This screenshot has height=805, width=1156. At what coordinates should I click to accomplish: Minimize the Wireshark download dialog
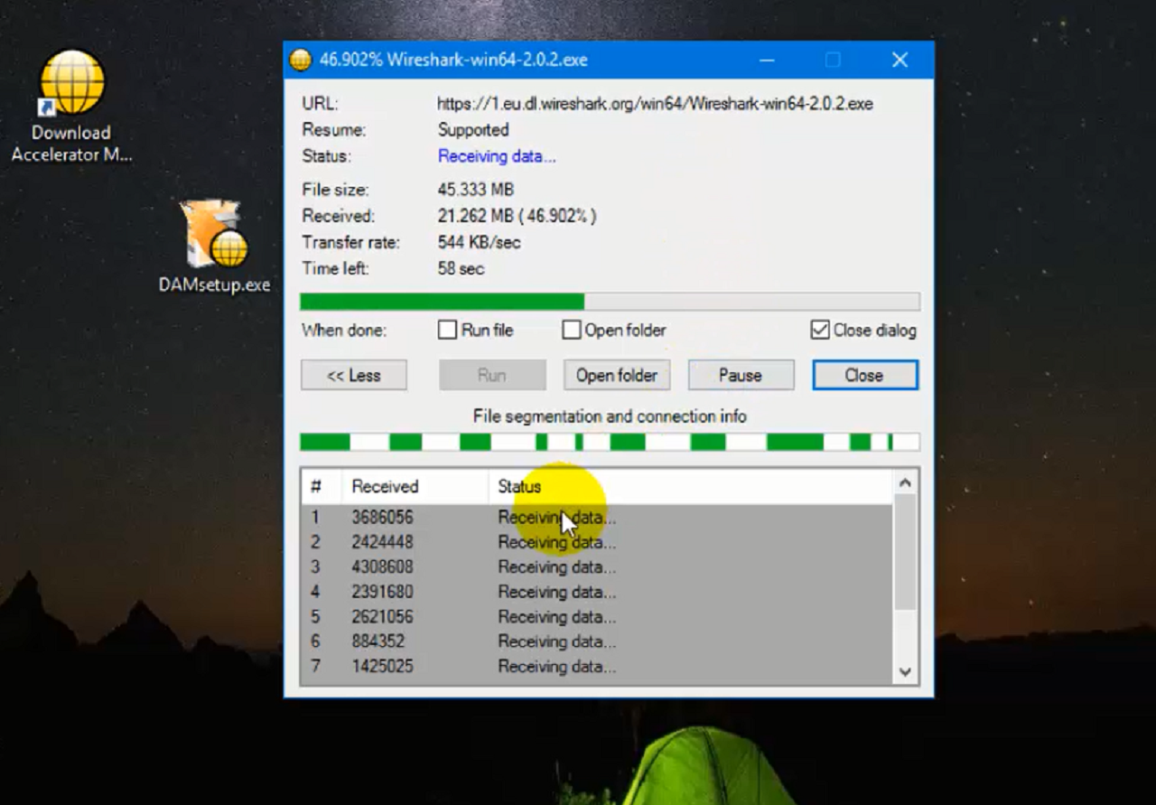tap(767, 61)
